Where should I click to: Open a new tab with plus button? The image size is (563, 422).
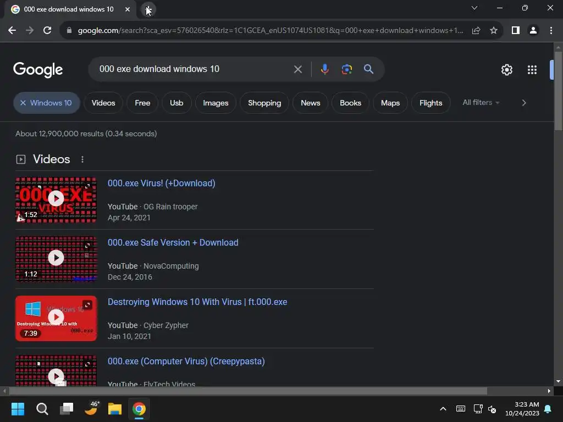tap(148, 9)
